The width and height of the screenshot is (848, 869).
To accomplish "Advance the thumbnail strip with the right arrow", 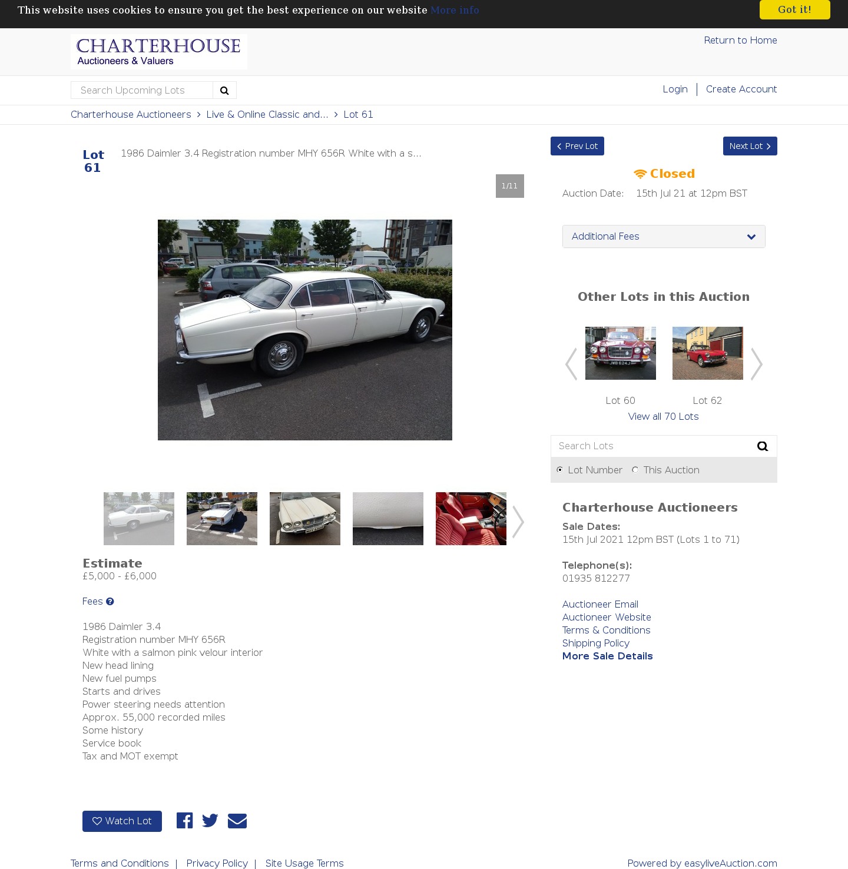I will point(518,521).
